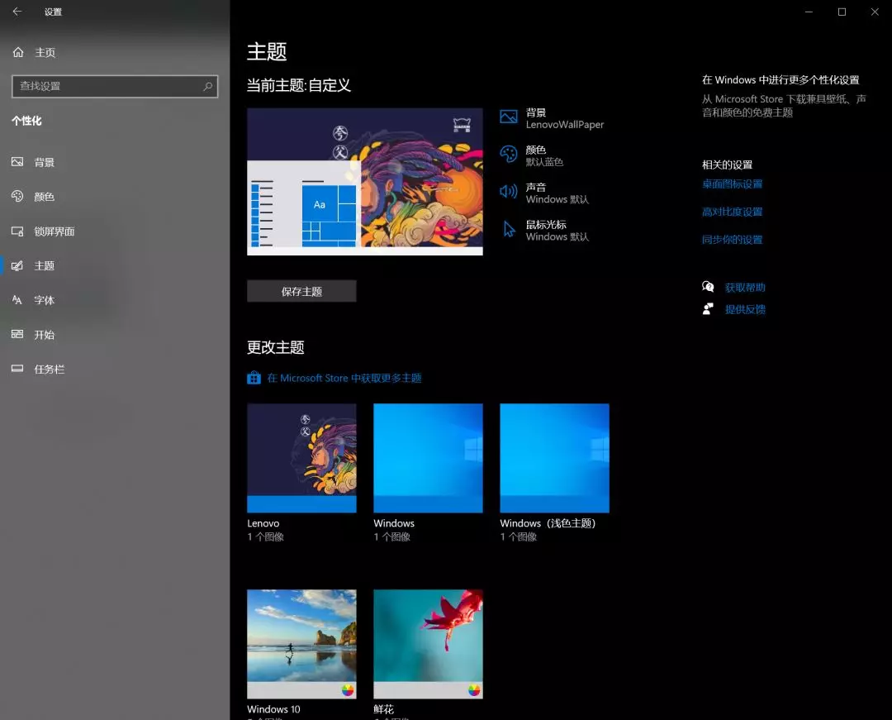The width and height of the screenshot is (892, 720).
Task: Go back using the back arrow
Action: click(x=17, y=12)
